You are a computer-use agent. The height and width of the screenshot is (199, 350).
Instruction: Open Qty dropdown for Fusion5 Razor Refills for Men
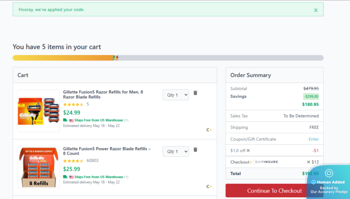pyautogui.click(x=176, y=95)
